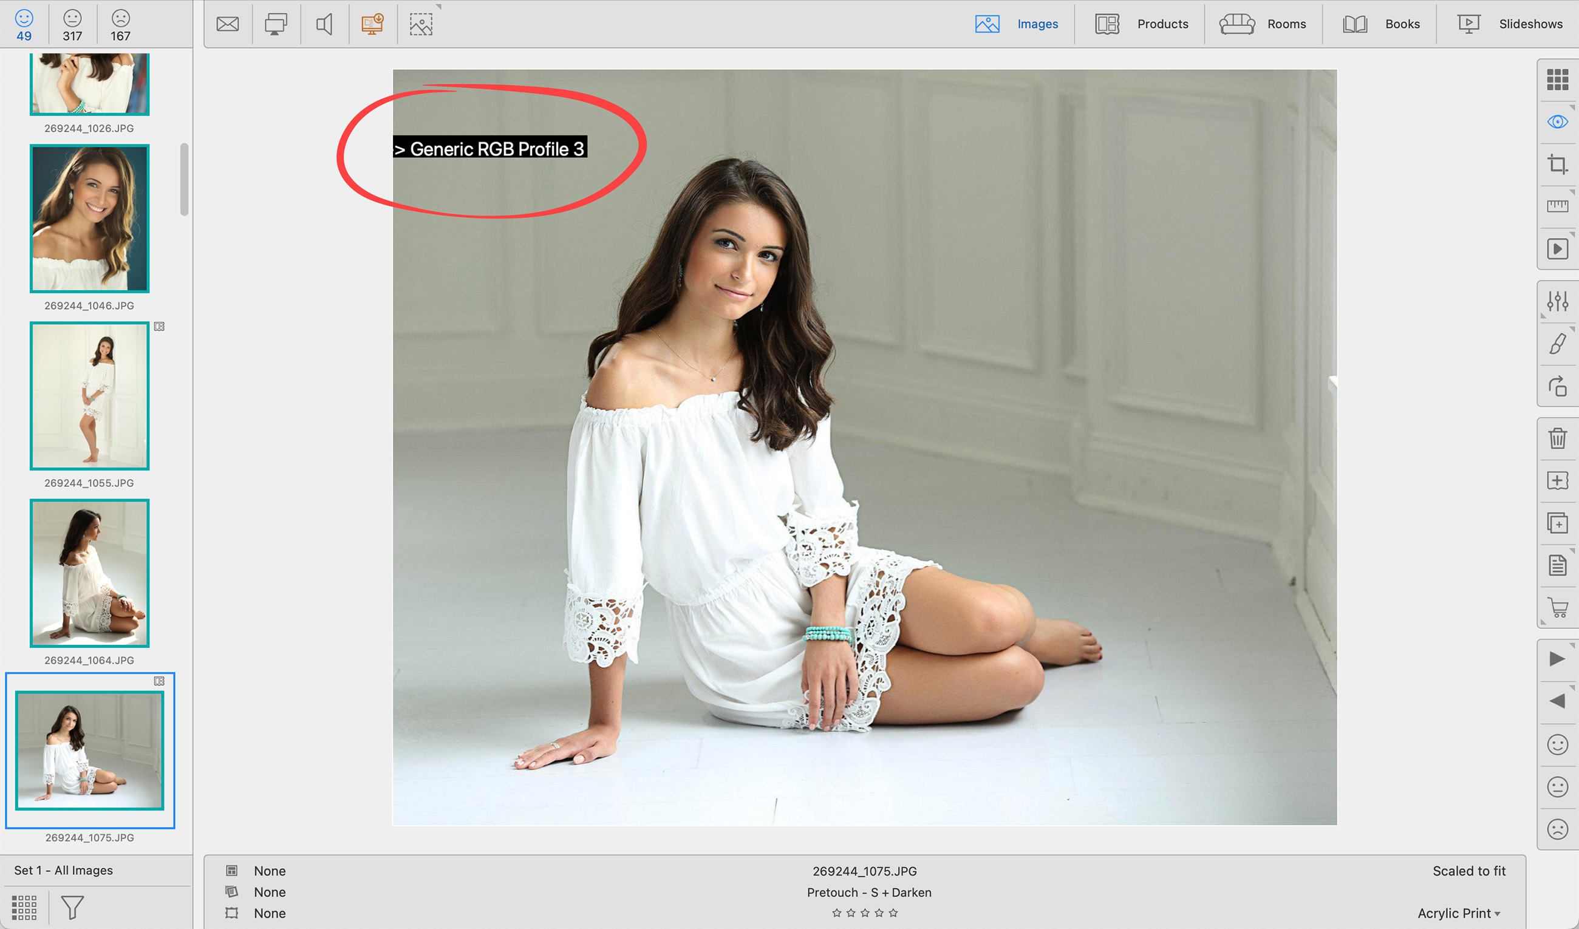
Task: Select the retouch brush icon
Action: tap(1557, 343)
